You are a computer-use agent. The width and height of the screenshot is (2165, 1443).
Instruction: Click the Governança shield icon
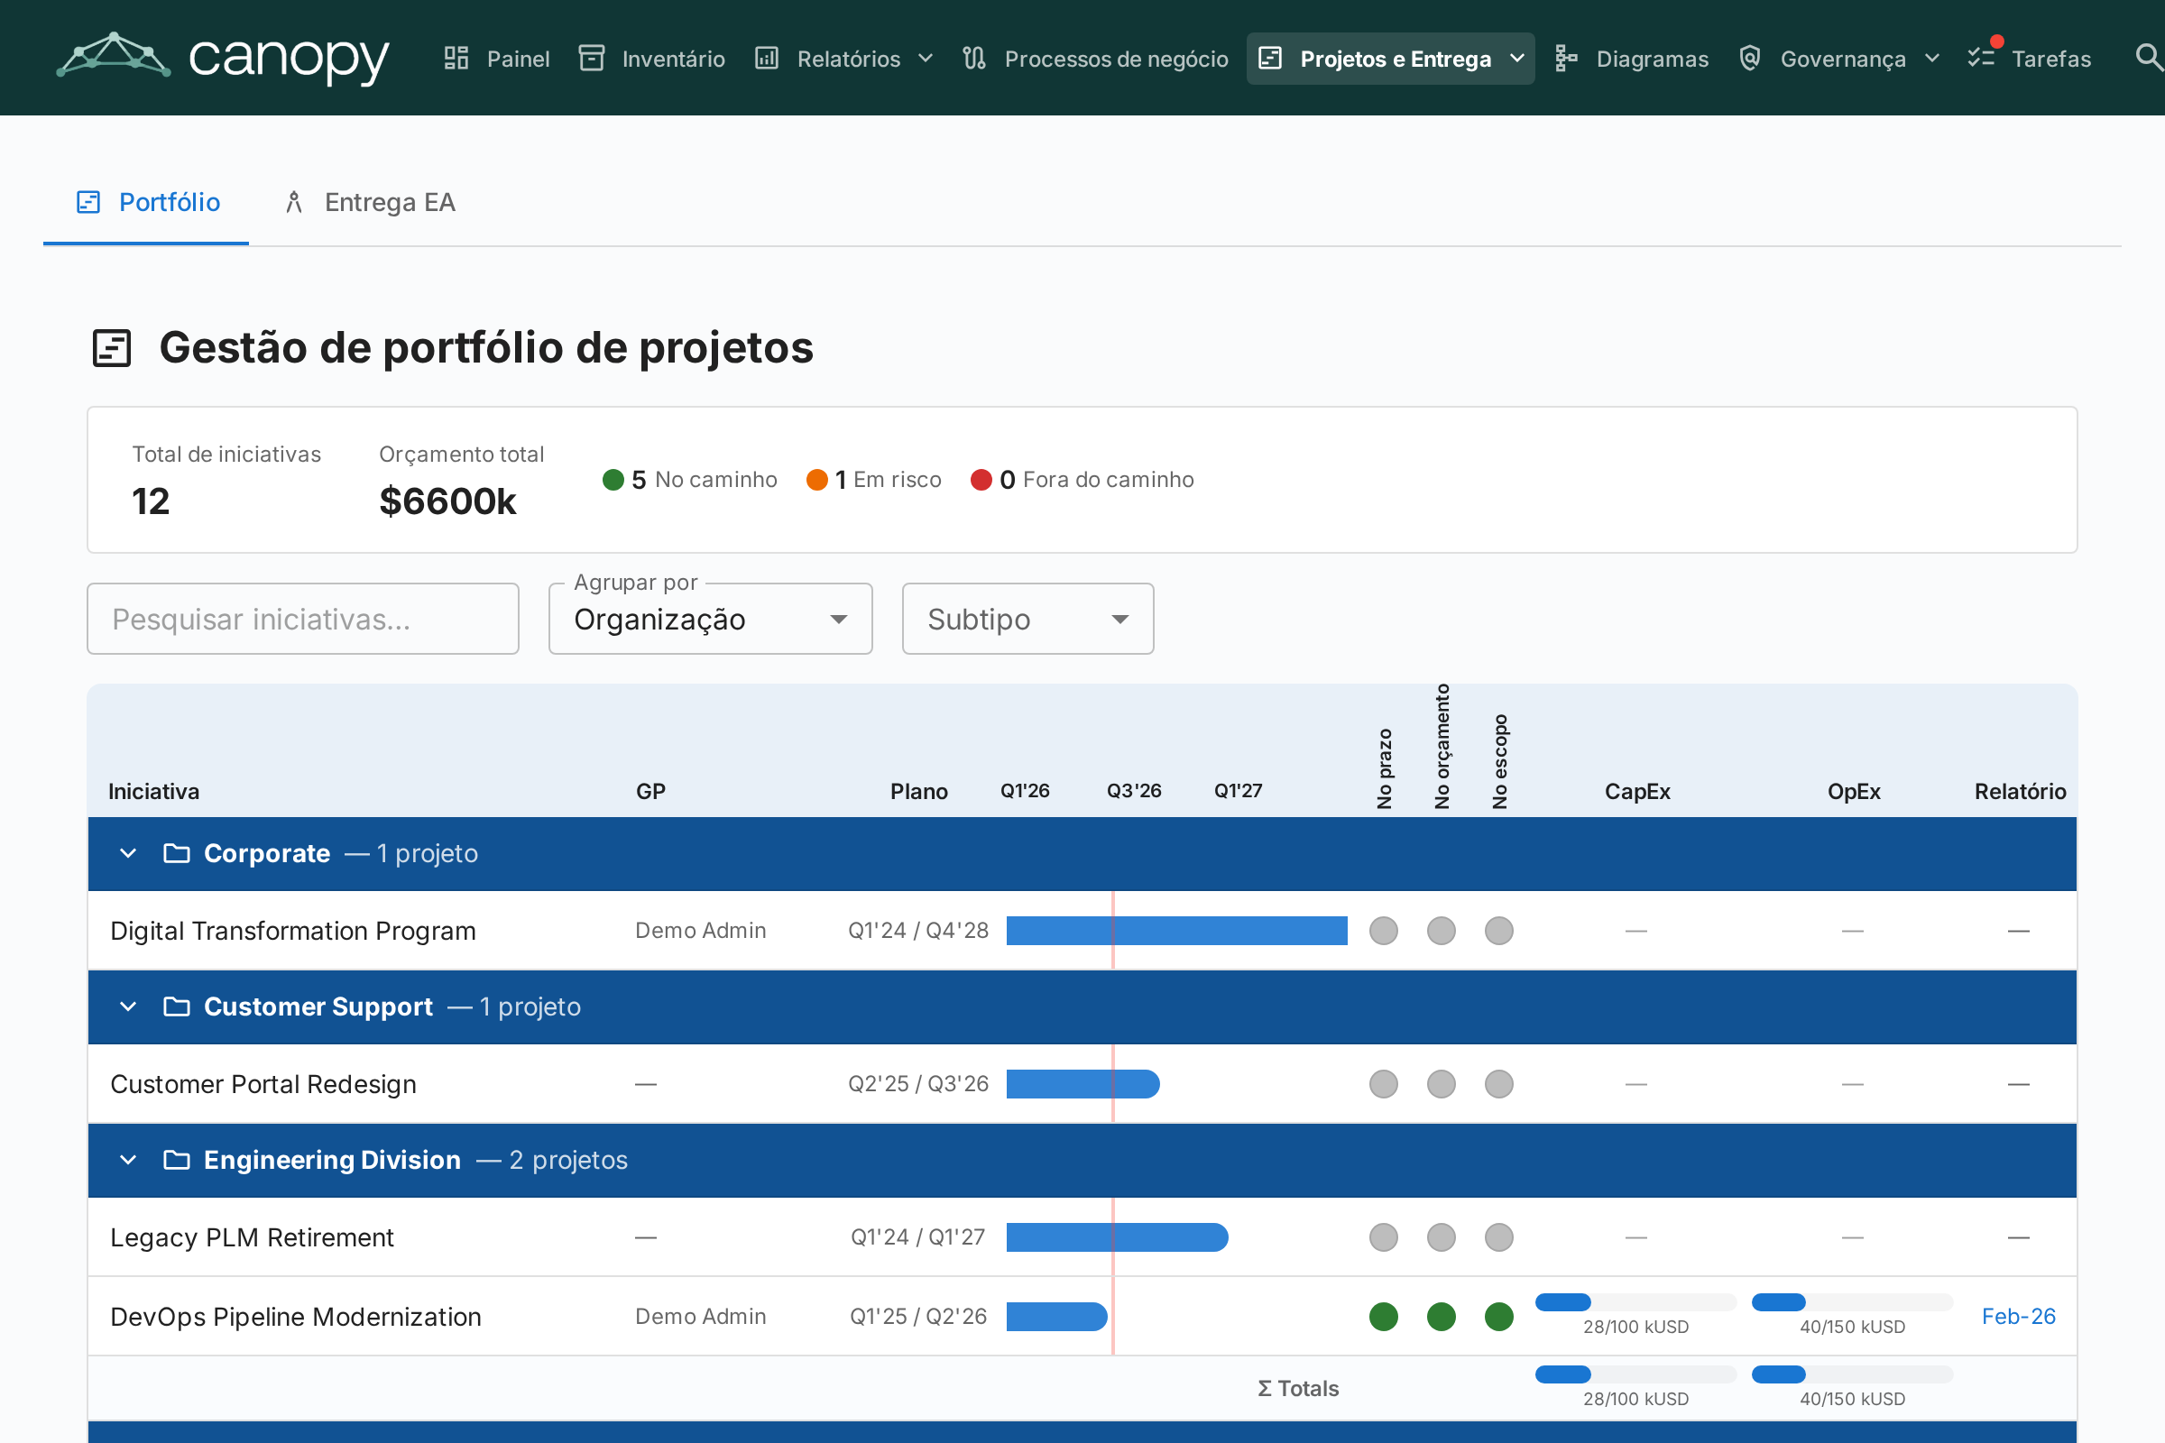(1750, 59)
